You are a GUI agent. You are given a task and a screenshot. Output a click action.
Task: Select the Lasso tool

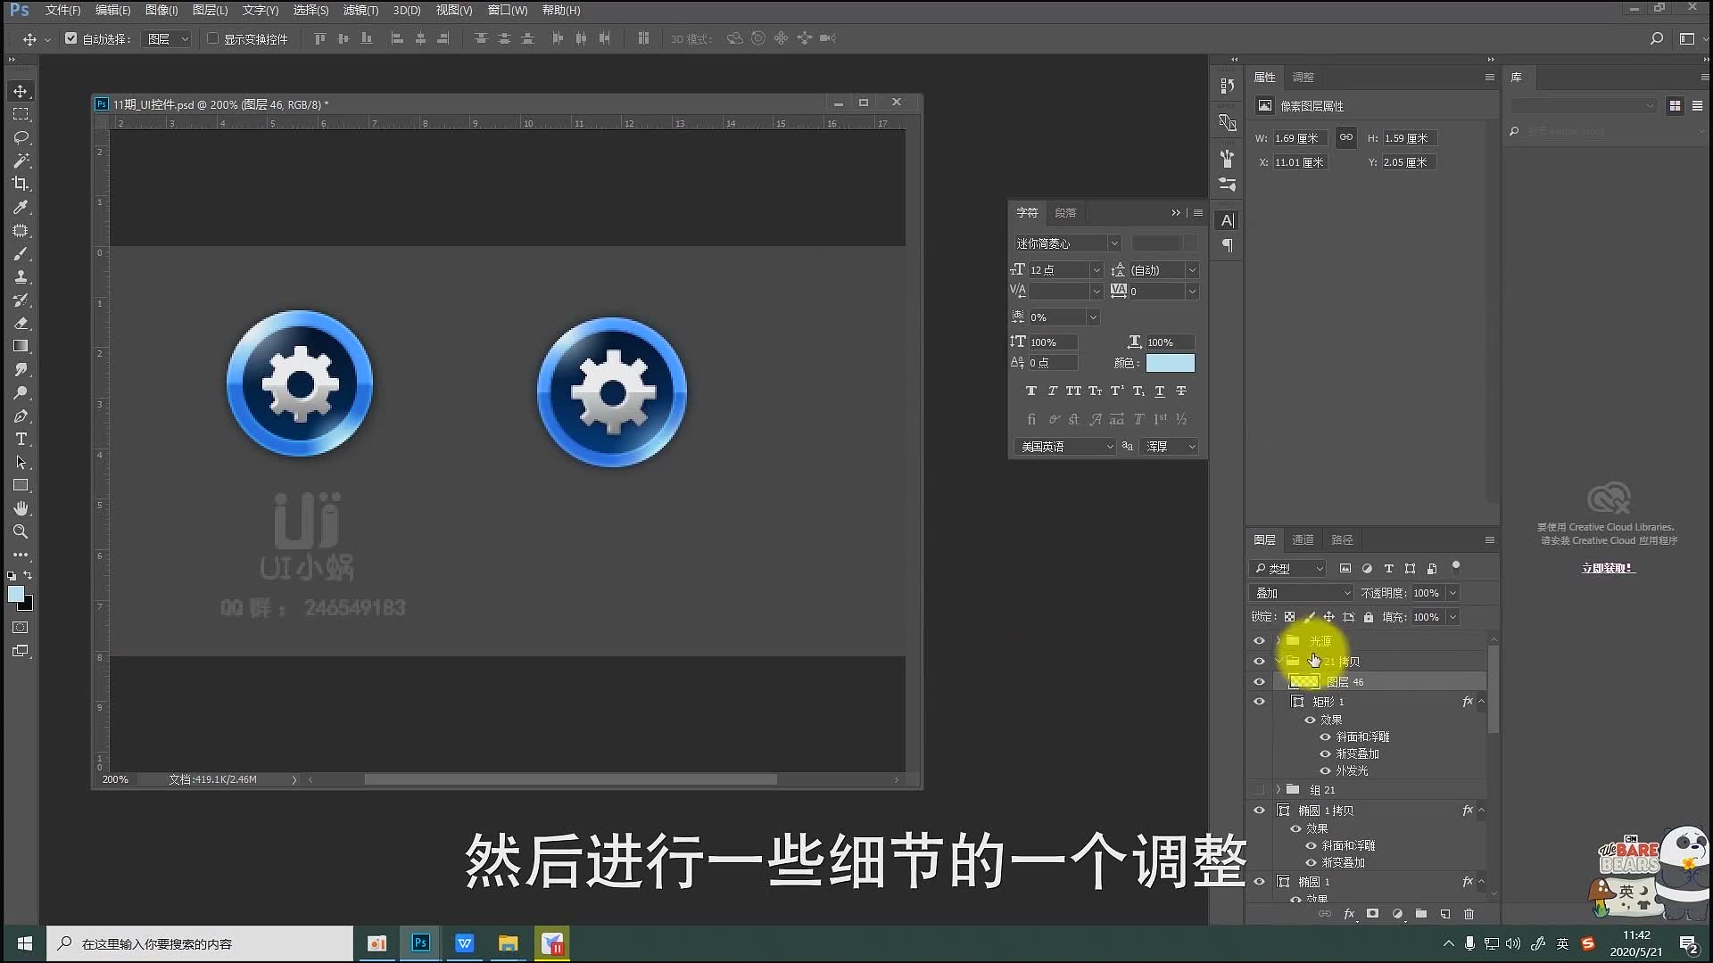click(21, 137)
